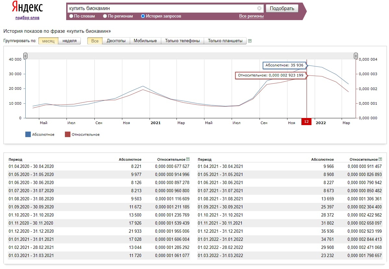
Task: Click help icon by right Относительное header
Action: 380,159
